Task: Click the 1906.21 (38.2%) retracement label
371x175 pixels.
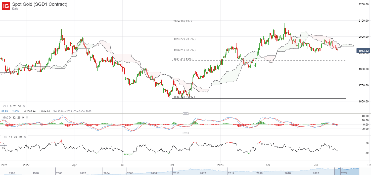Action: click(184, 50)
